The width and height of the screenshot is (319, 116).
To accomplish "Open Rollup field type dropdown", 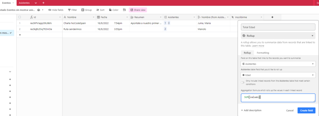I will [278, 36].
